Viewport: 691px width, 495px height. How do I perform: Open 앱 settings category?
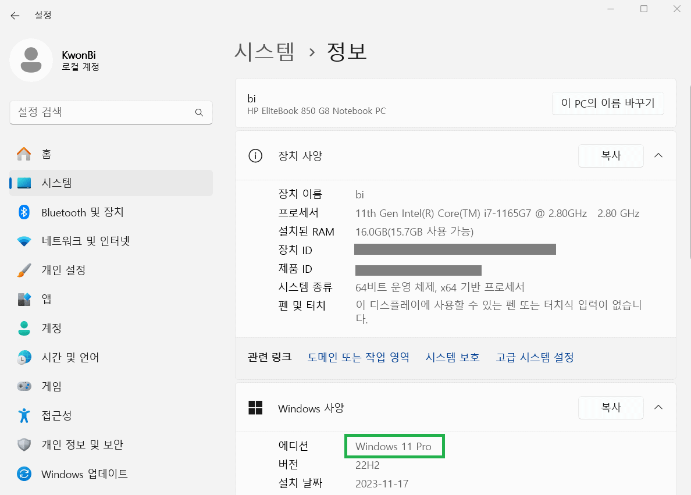[111, 300]
